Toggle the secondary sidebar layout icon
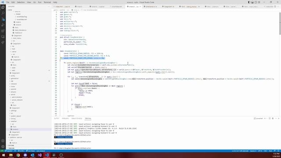 256,2
